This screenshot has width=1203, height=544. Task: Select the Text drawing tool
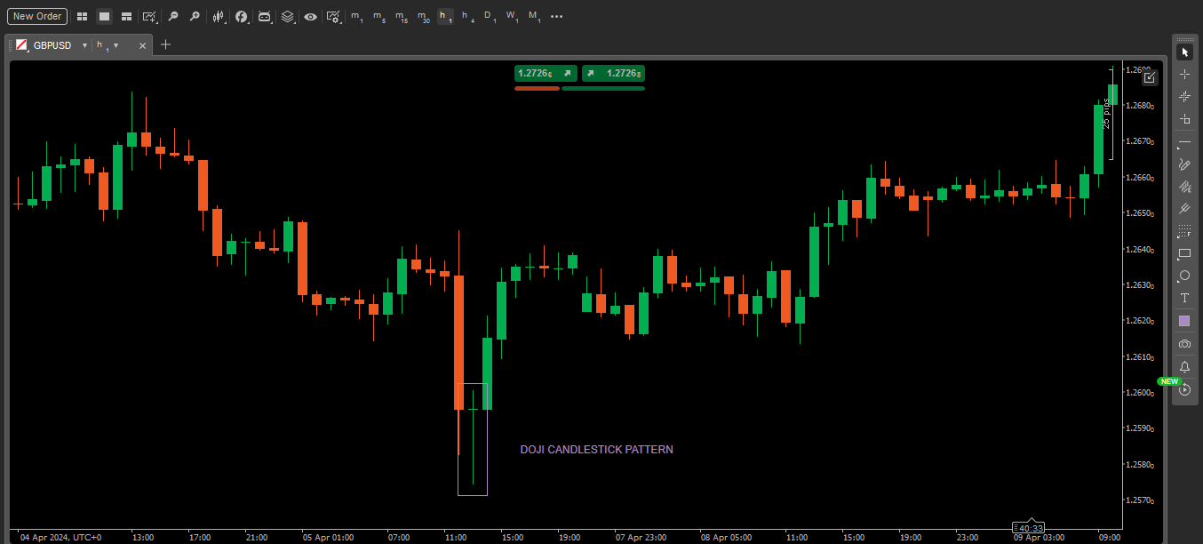coord(1184,298)
